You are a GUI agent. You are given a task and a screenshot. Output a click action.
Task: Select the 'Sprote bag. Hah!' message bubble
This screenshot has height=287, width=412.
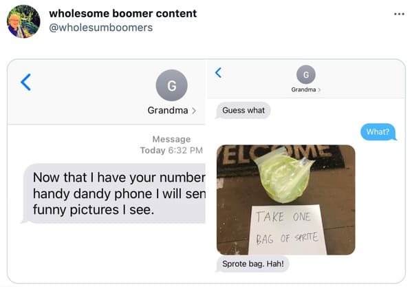[x=252, y=264]
